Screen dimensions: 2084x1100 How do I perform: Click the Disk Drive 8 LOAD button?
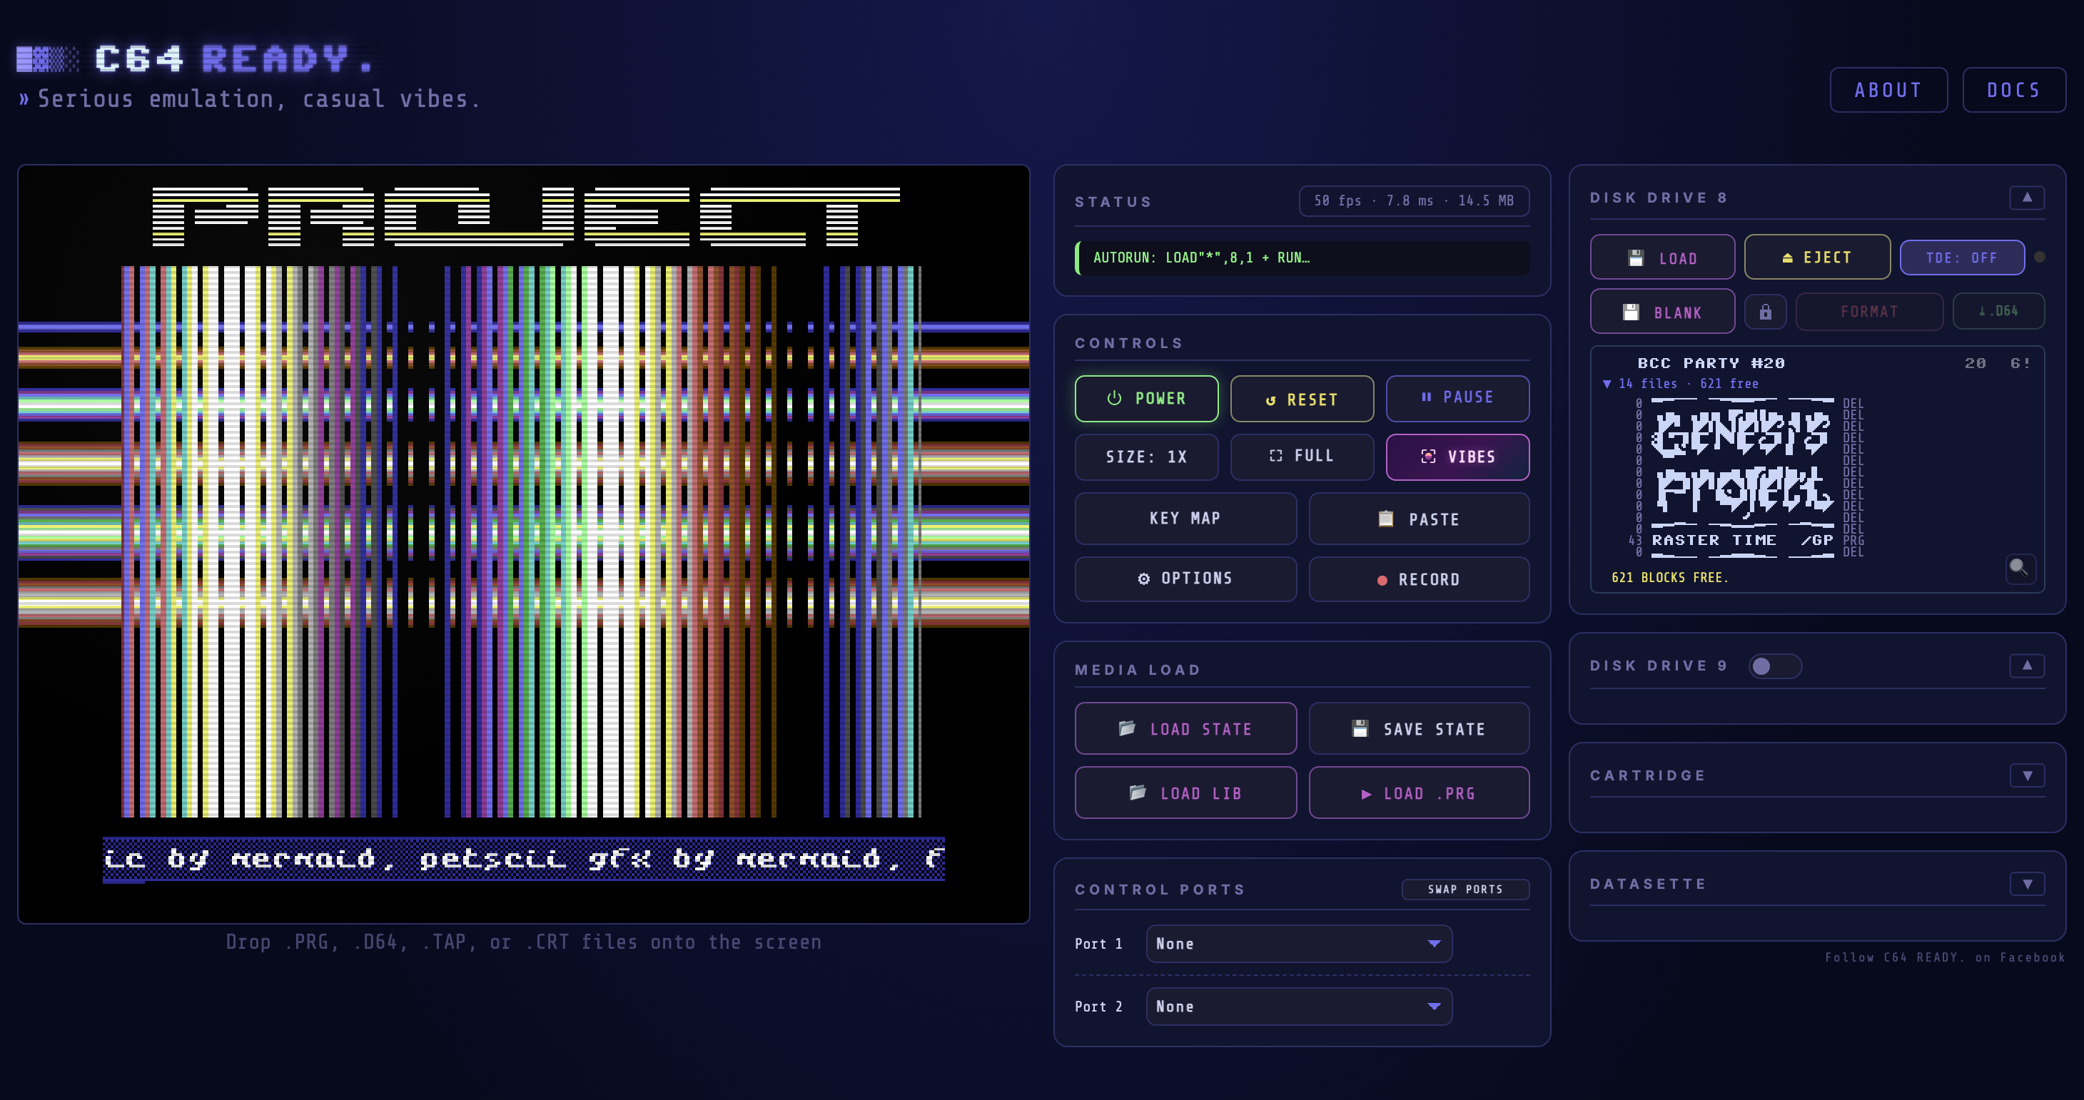pos(1662,258)
